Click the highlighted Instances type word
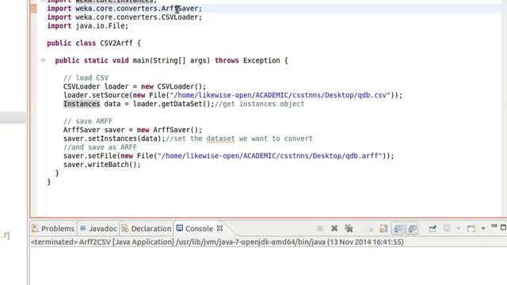 tap(82, 104)
